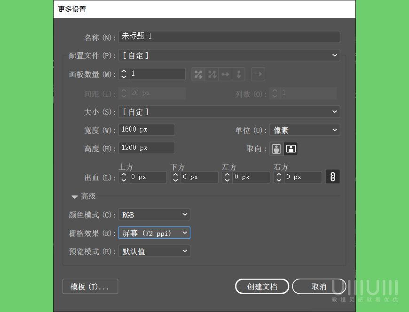Select portrait orientation for the document
Screen dimensions: 409x312
[x=276, y=148]
